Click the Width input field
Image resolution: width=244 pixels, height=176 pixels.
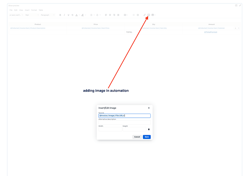[110, 129]
